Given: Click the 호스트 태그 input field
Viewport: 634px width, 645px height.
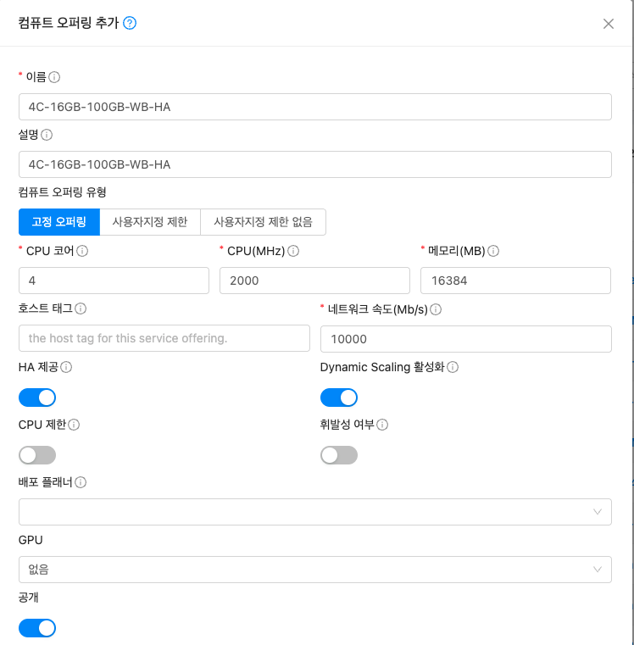Looking at the screenshot, I should (164, 338).
